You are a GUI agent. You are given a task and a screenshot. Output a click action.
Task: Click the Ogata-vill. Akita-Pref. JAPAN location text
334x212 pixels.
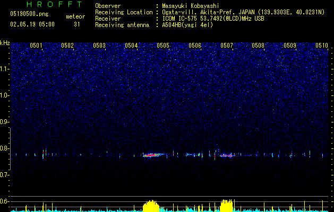click(243, 12)
